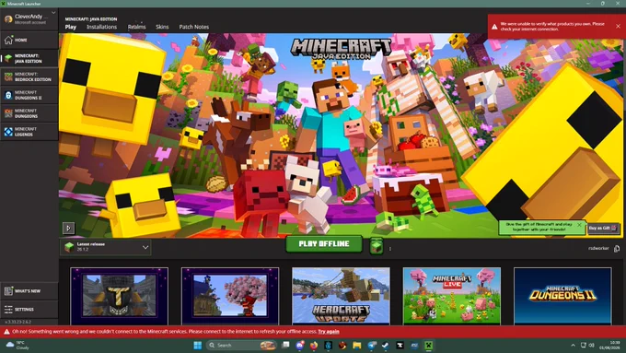Open Task View on the taskbar
The width and height of the screenshot is (626, 353).
285,345
